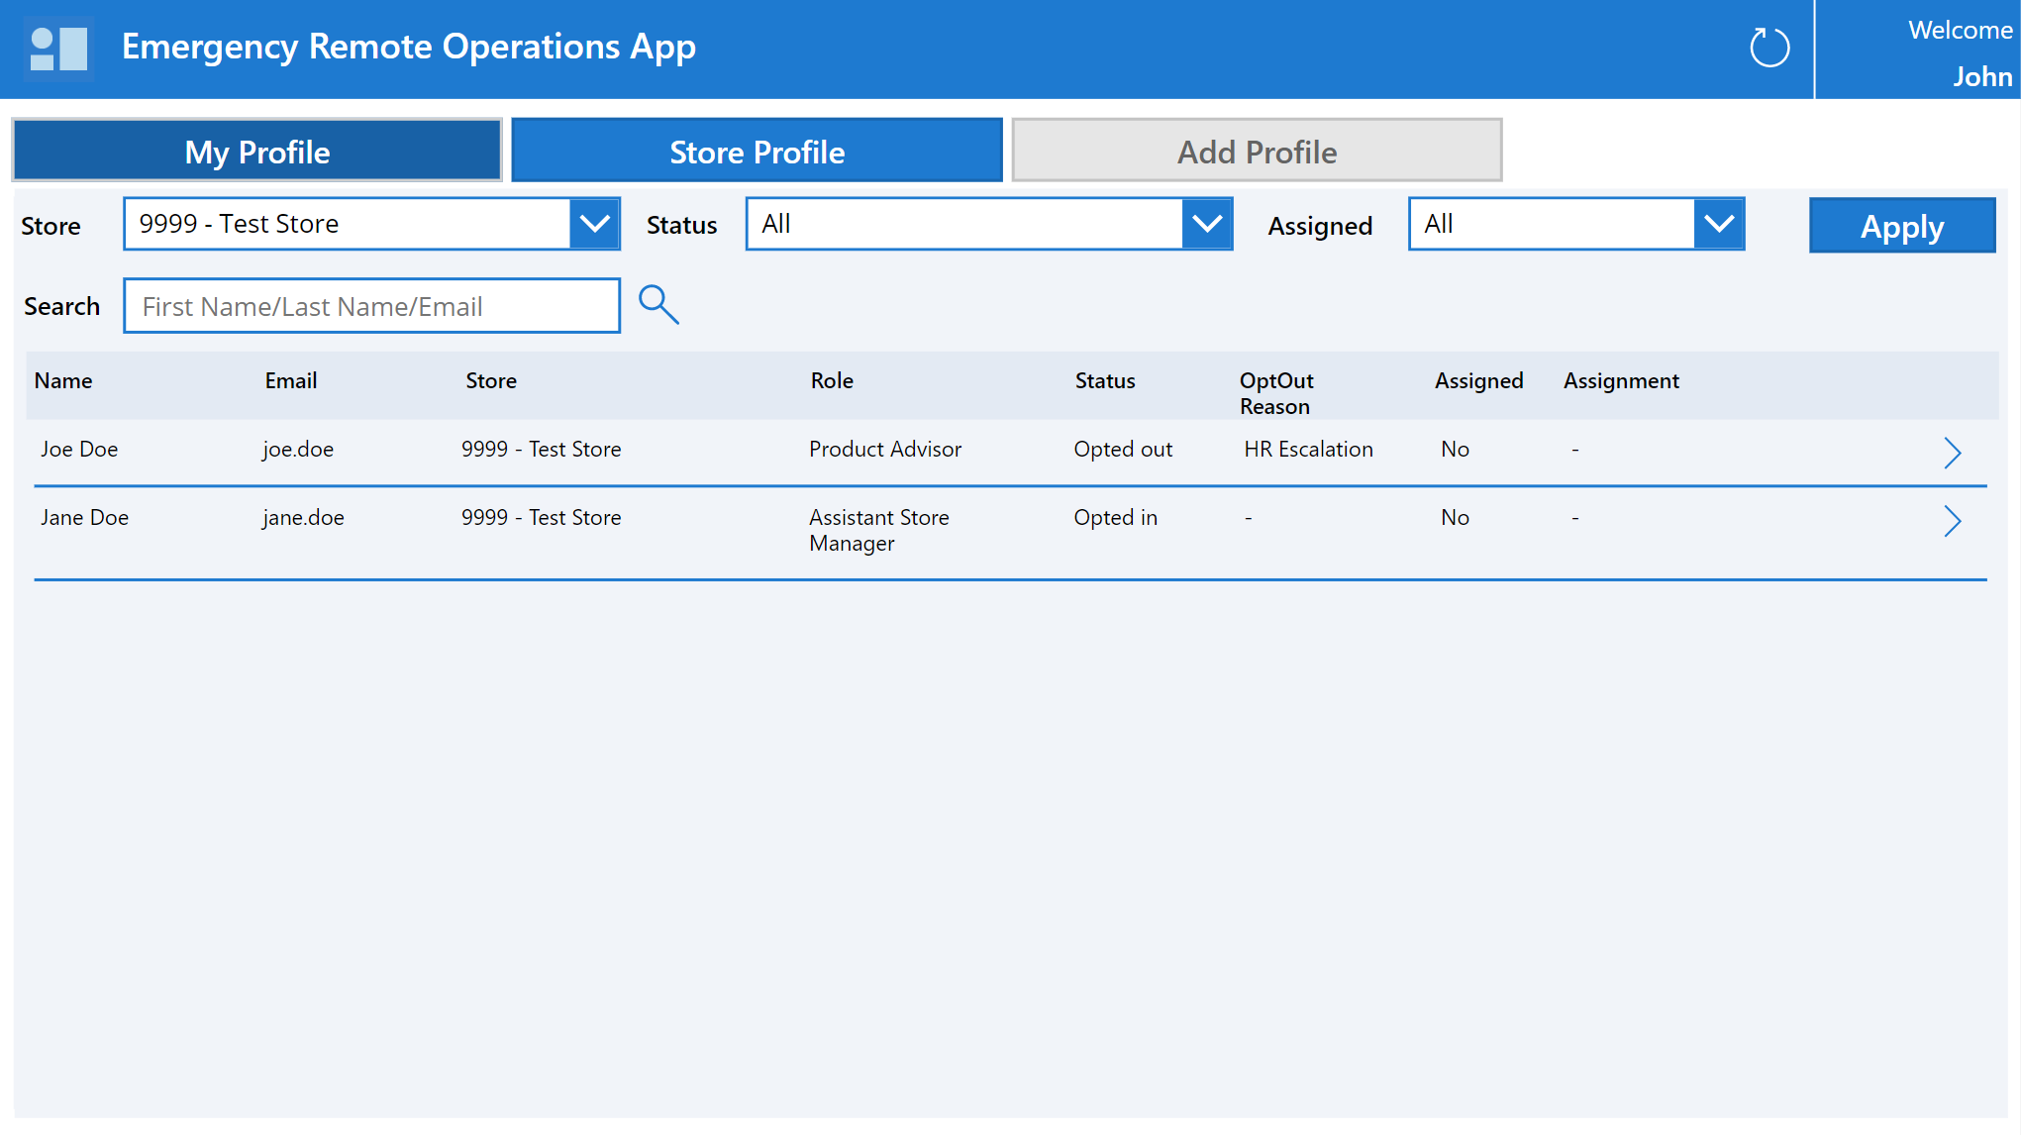
Task: Click the HR Escalation reason cell
Action: coord(1308,449)
